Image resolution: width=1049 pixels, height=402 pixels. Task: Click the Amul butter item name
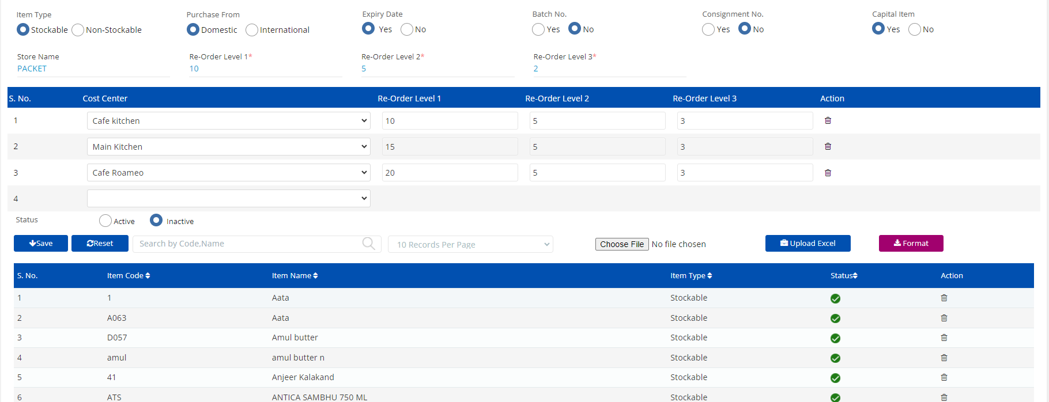point(295,337)
